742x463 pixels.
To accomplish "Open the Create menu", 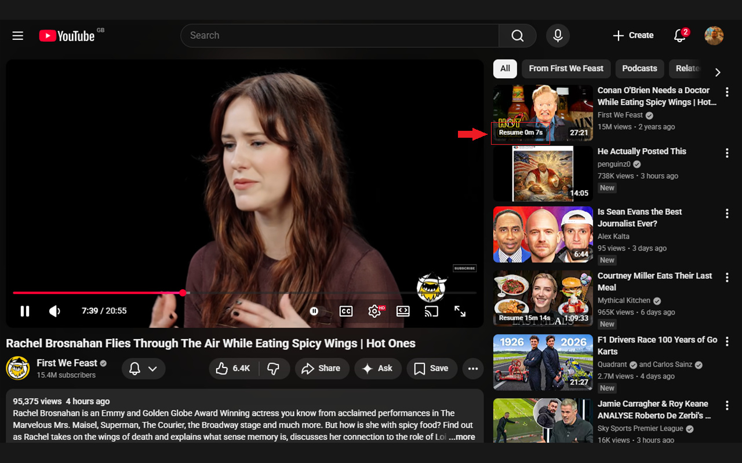I will coord(633,36).
